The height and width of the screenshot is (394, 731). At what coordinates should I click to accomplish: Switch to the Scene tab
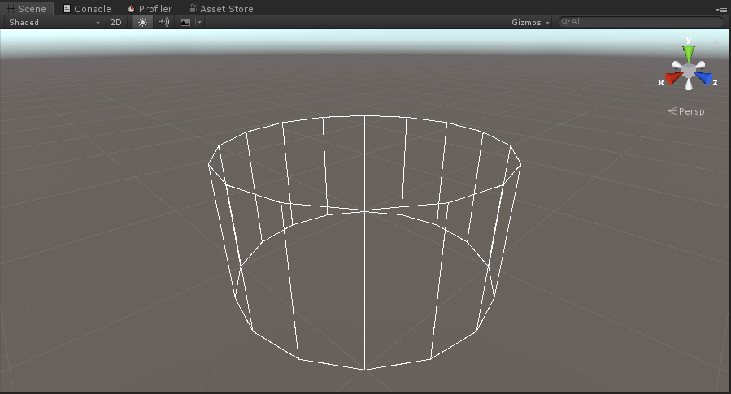click(x=27, y=8)
